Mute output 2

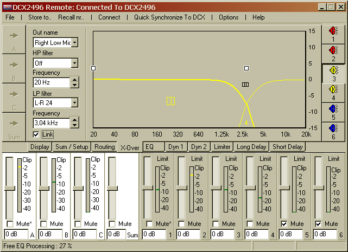[181, 224]
